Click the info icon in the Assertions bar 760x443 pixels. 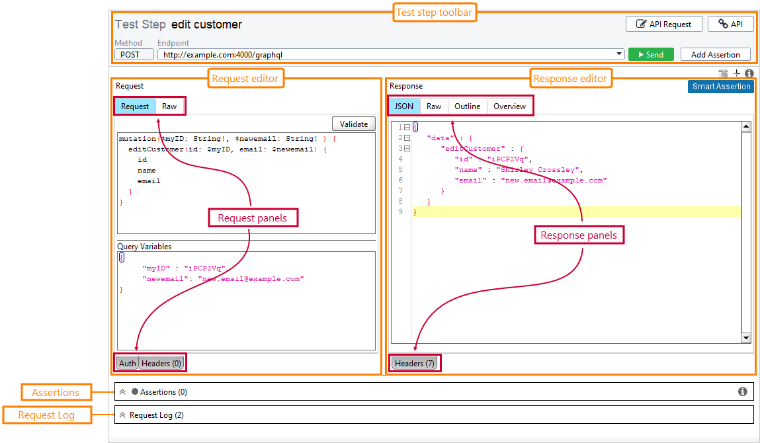tap(743, 391)
